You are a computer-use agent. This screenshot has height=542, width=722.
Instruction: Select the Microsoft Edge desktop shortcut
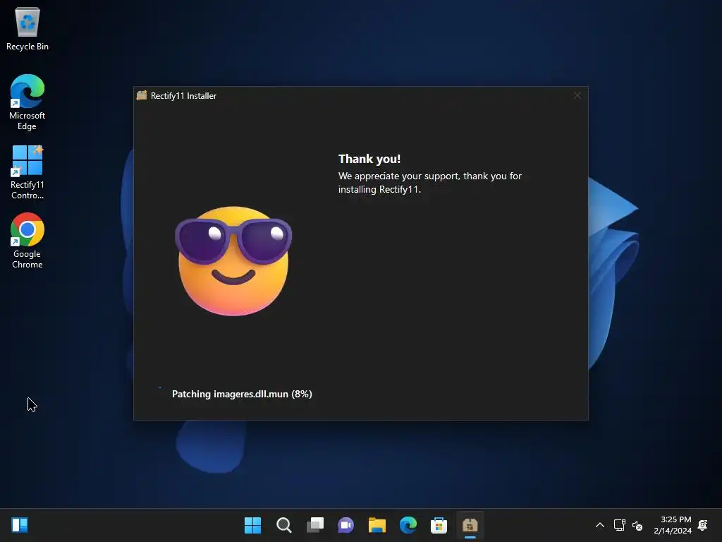[x=27, y=102]
